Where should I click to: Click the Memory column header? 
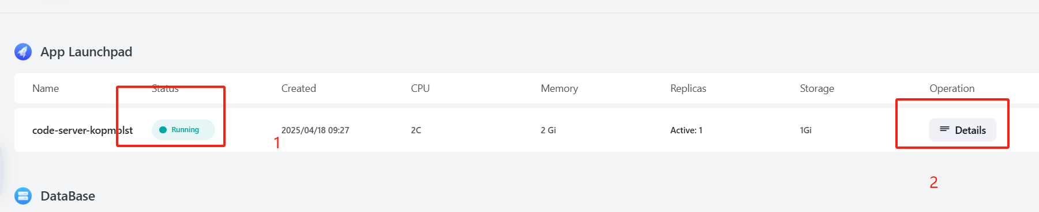point(559,88)
